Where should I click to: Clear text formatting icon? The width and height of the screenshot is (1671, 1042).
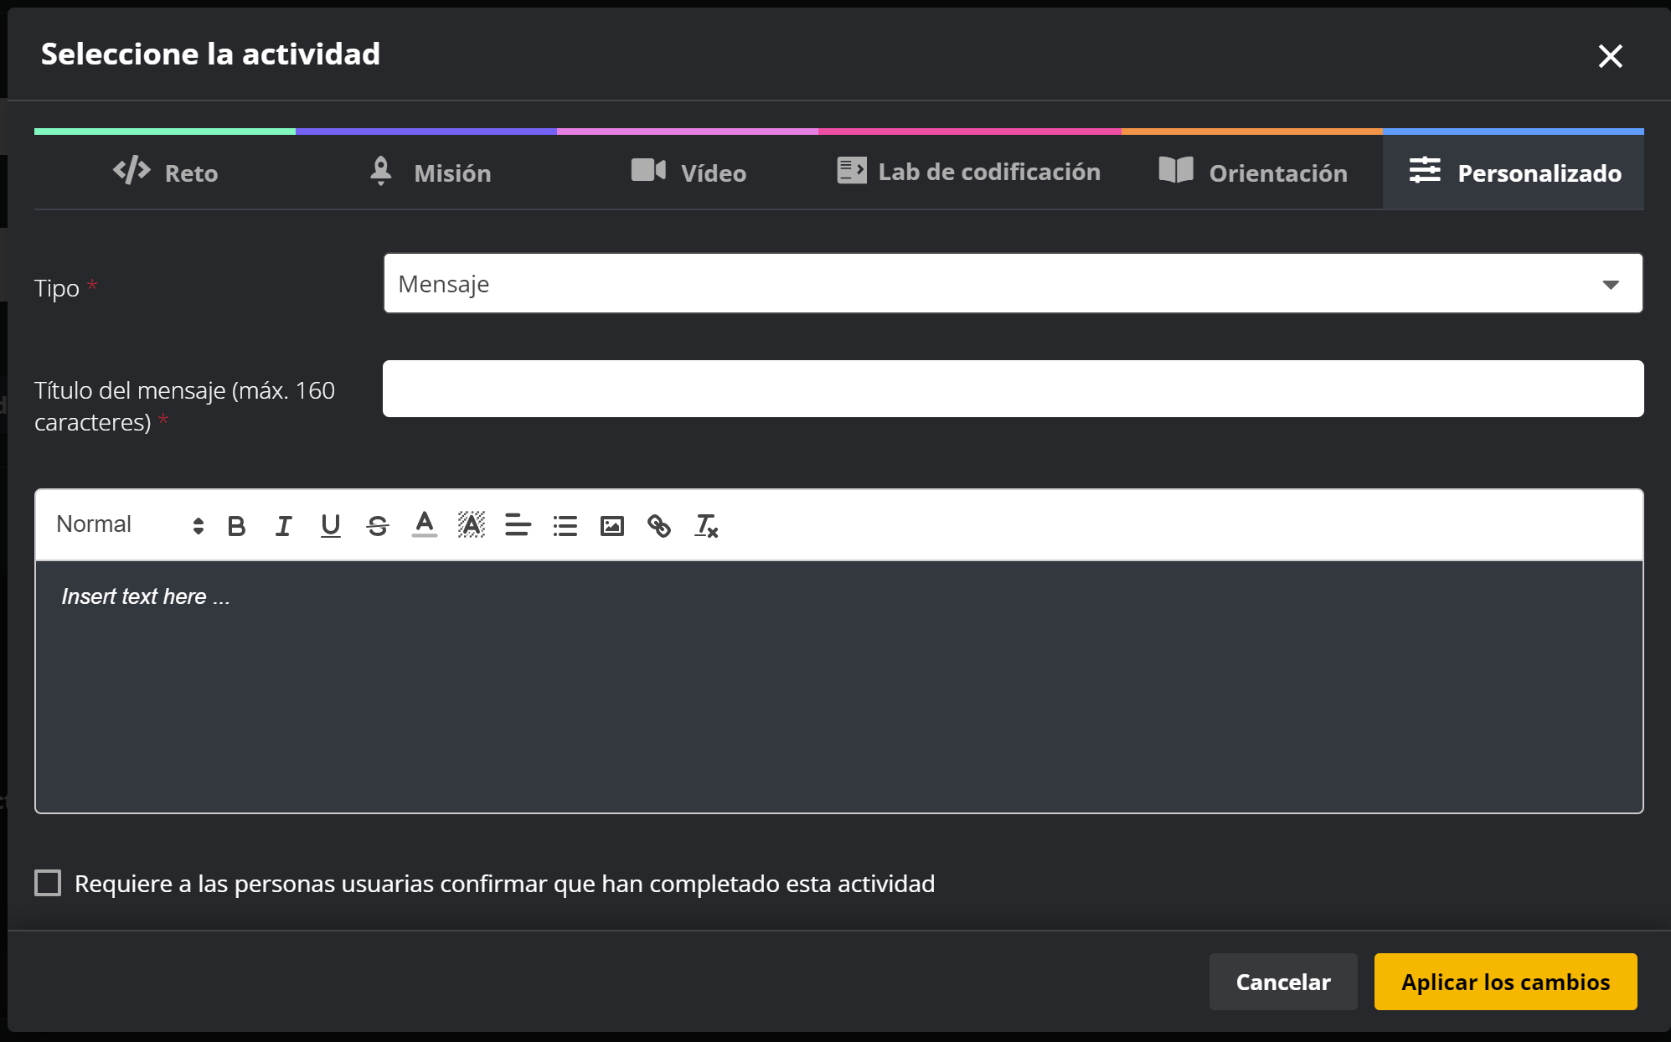point(706,526)
